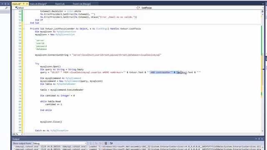Click the 'cantidad += 1' line

coord(54,104)
